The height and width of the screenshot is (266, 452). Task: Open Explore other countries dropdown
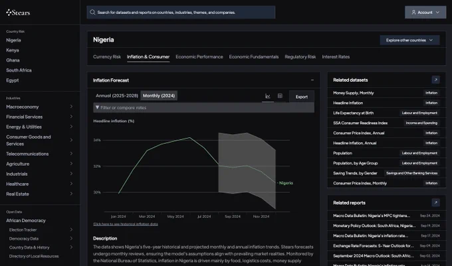coord(409,40)
